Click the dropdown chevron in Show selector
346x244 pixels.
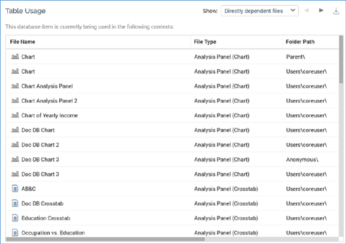click(293, 10)
